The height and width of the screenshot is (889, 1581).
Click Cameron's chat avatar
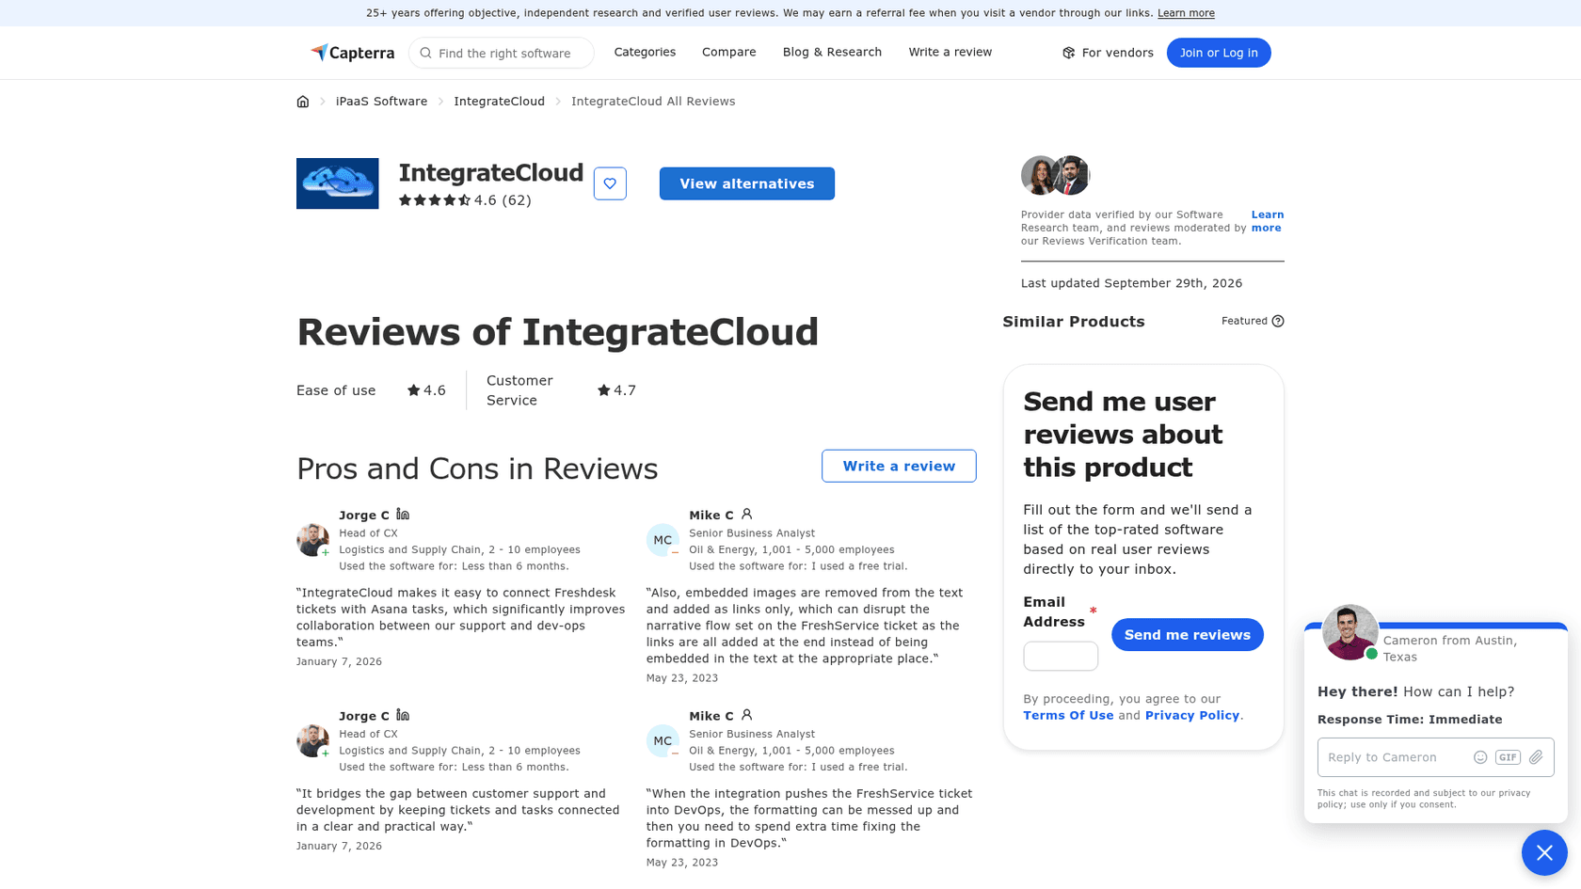tap(1349, 632)
